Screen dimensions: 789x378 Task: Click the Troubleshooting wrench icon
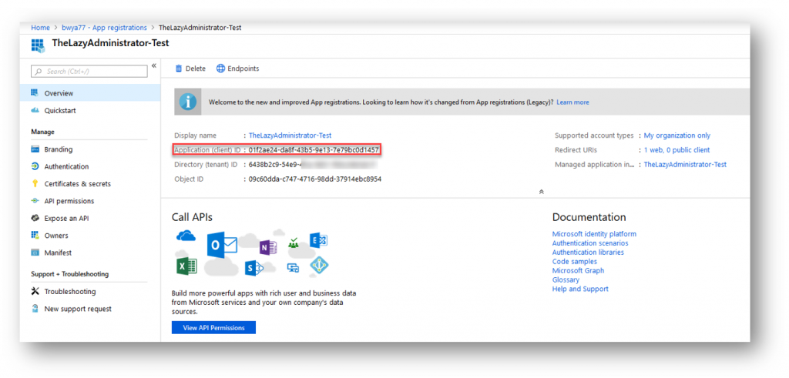pyautogui.click(x=35, y=292)
